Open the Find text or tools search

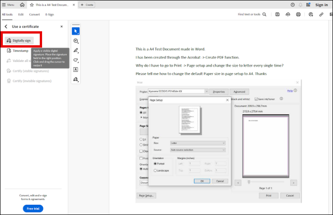[252, 14]
